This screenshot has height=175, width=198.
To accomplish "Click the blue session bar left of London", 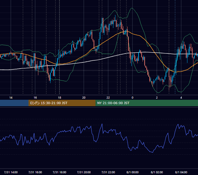I will tap(14, 103).
